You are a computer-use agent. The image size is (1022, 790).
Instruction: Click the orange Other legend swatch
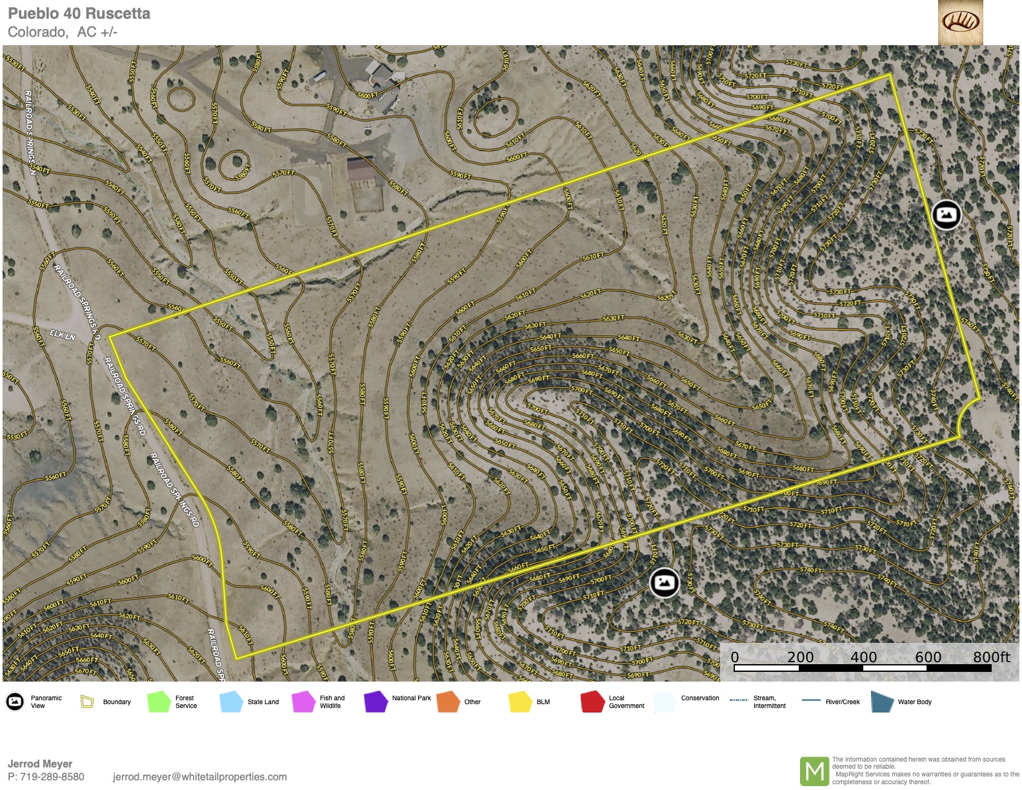(447, 702)
